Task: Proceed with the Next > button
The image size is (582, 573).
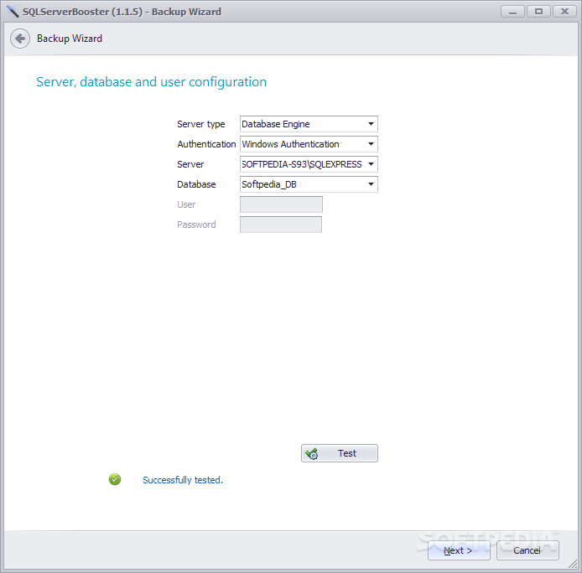Action: [x=459, y=550]
